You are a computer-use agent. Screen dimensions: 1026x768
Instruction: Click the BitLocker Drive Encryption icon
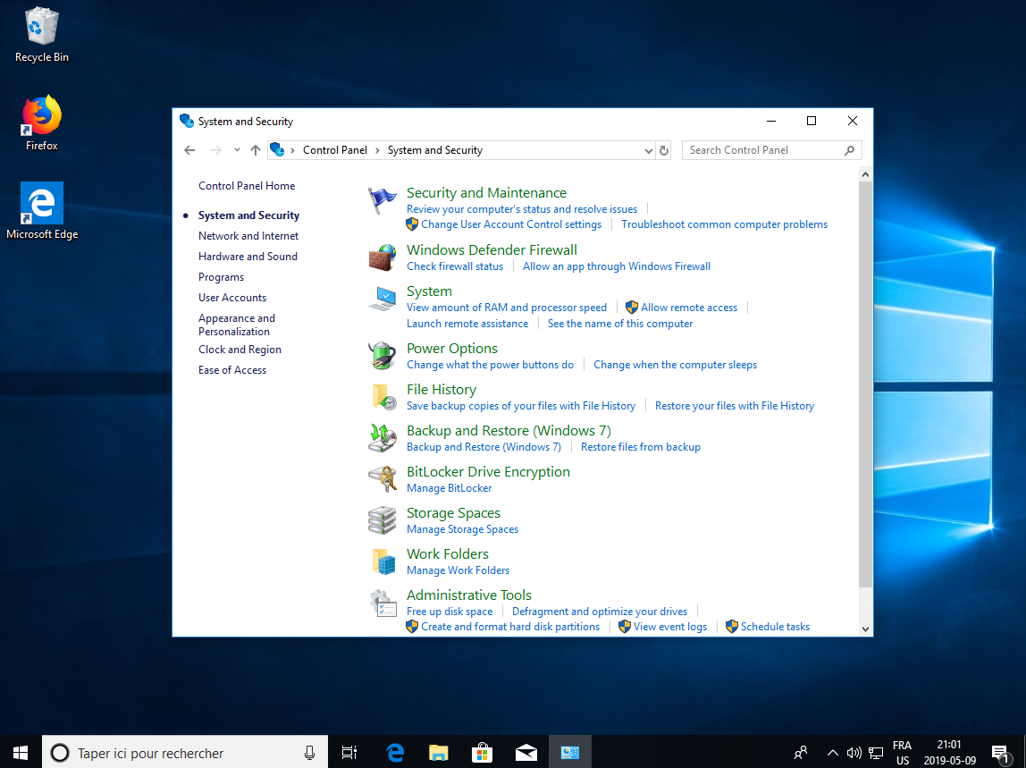(383, 479)
